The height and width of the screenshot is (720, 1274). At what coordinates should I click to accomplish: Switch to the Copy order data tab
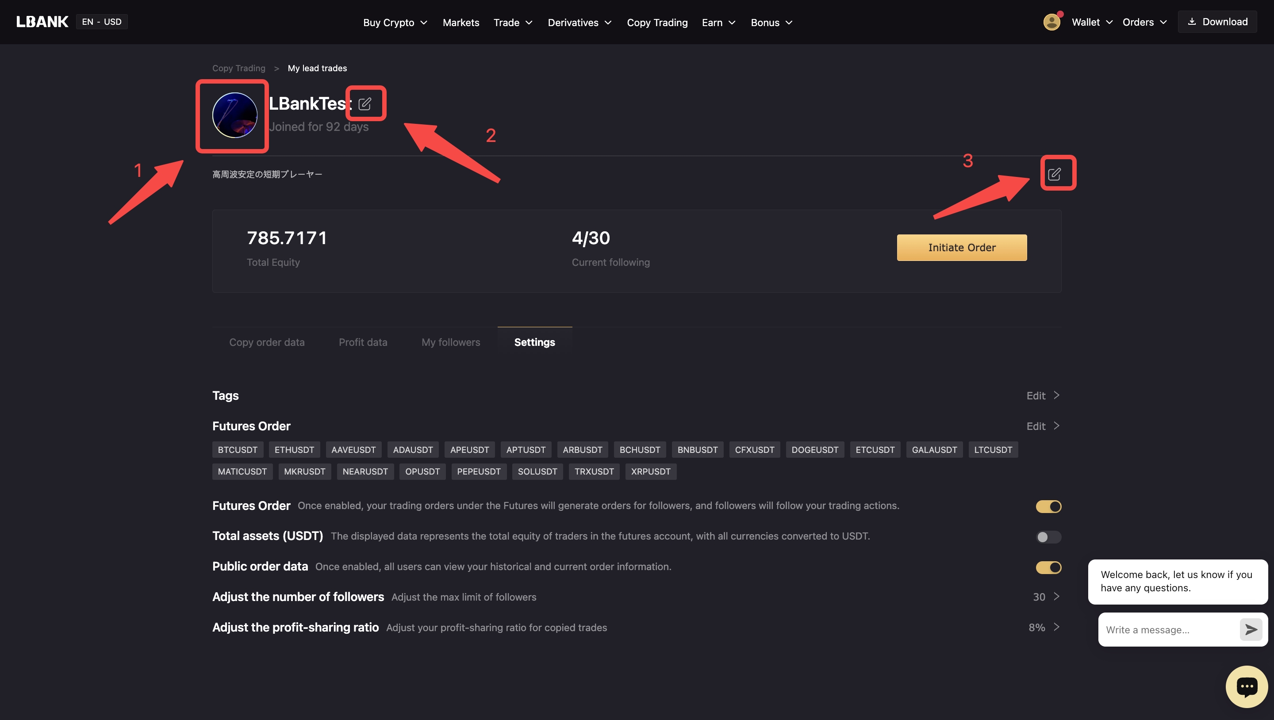coord(267,342)
